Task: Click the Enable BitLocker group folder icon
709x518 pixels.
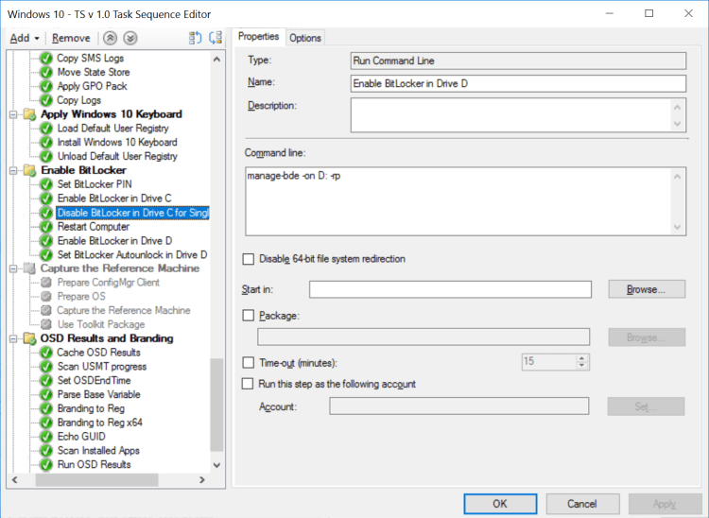Action: tap(28, 170)
